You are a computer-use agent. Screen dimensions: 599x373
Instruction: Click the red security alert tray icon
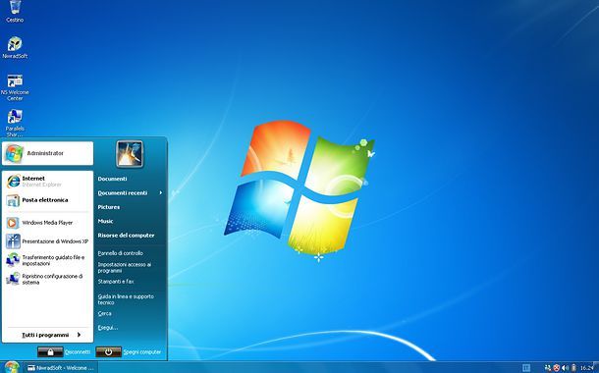[x=556, y=368]
